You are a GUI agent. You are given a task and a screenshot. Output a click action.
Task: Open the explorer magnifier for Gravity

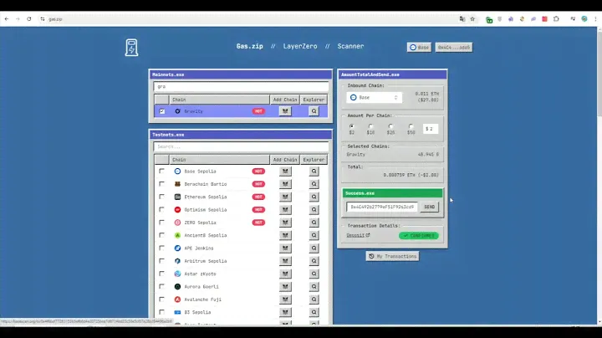pyautogui.click(x=314, y=111)
